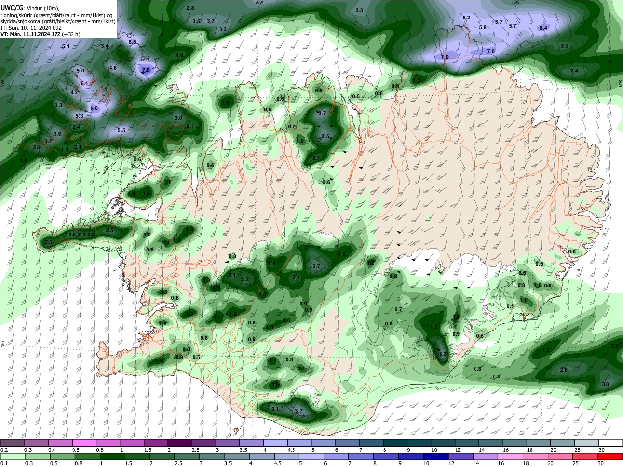Click the 6.5 precipitation value on the map
623x467 pixels.
(x=132, y=42)
